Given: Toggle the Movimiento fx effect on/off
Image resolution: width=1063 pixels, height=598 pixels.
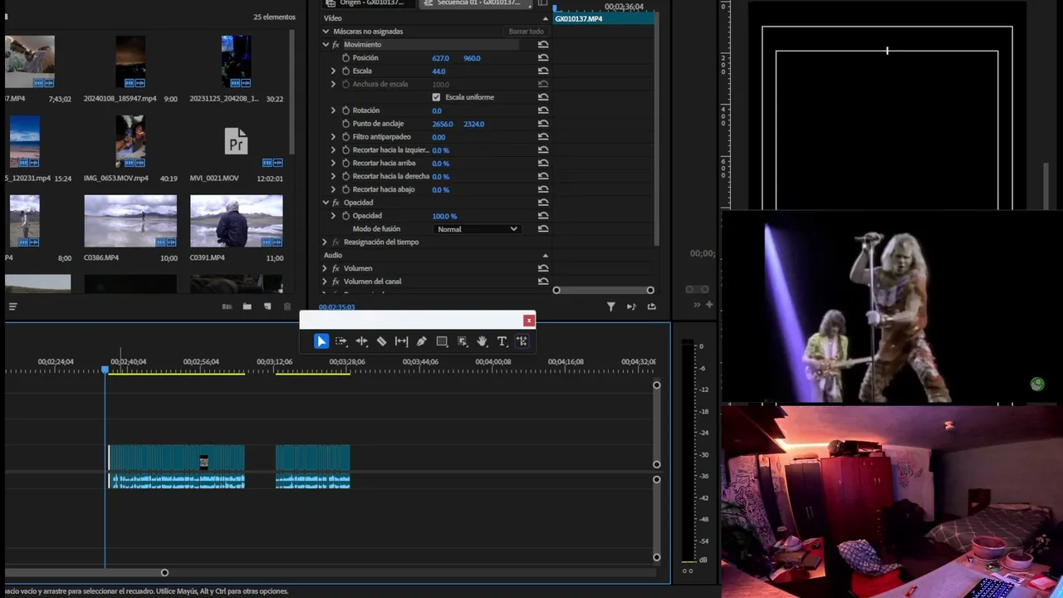Looking at the screenshot, I should point(336,45).
